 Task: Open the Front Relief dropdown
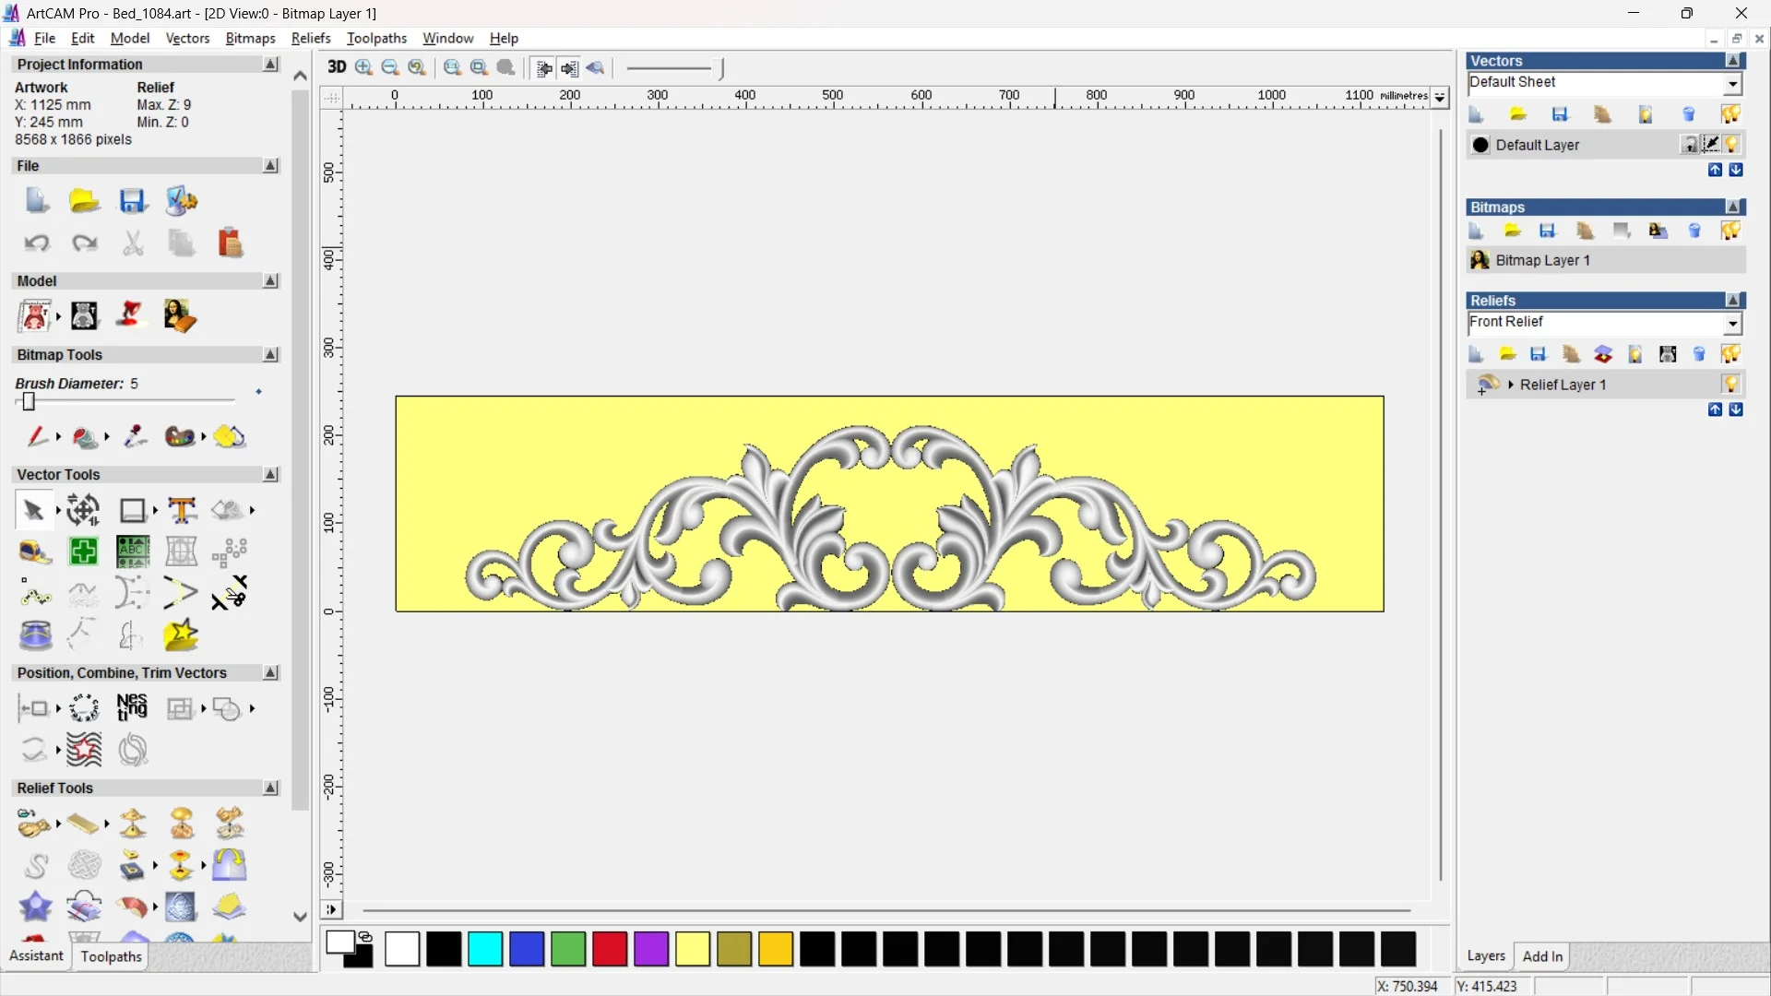pyautogui.click(x=1732, y=324)
